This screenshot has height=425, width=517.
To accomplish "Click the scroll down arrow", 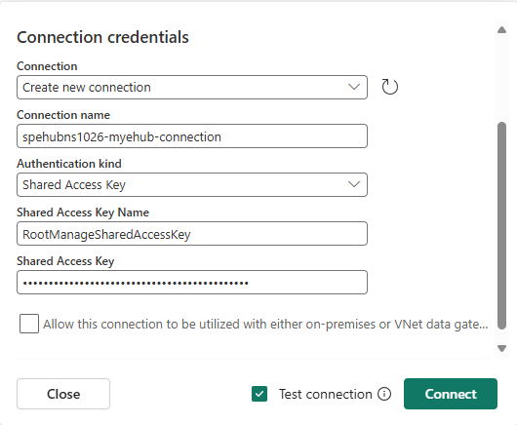I will (501, 348).
